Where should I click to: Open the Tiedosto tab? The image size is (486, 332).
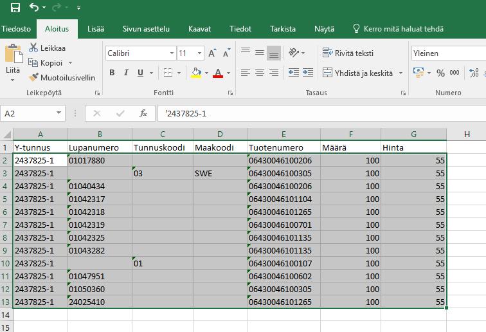coord(16,29)
